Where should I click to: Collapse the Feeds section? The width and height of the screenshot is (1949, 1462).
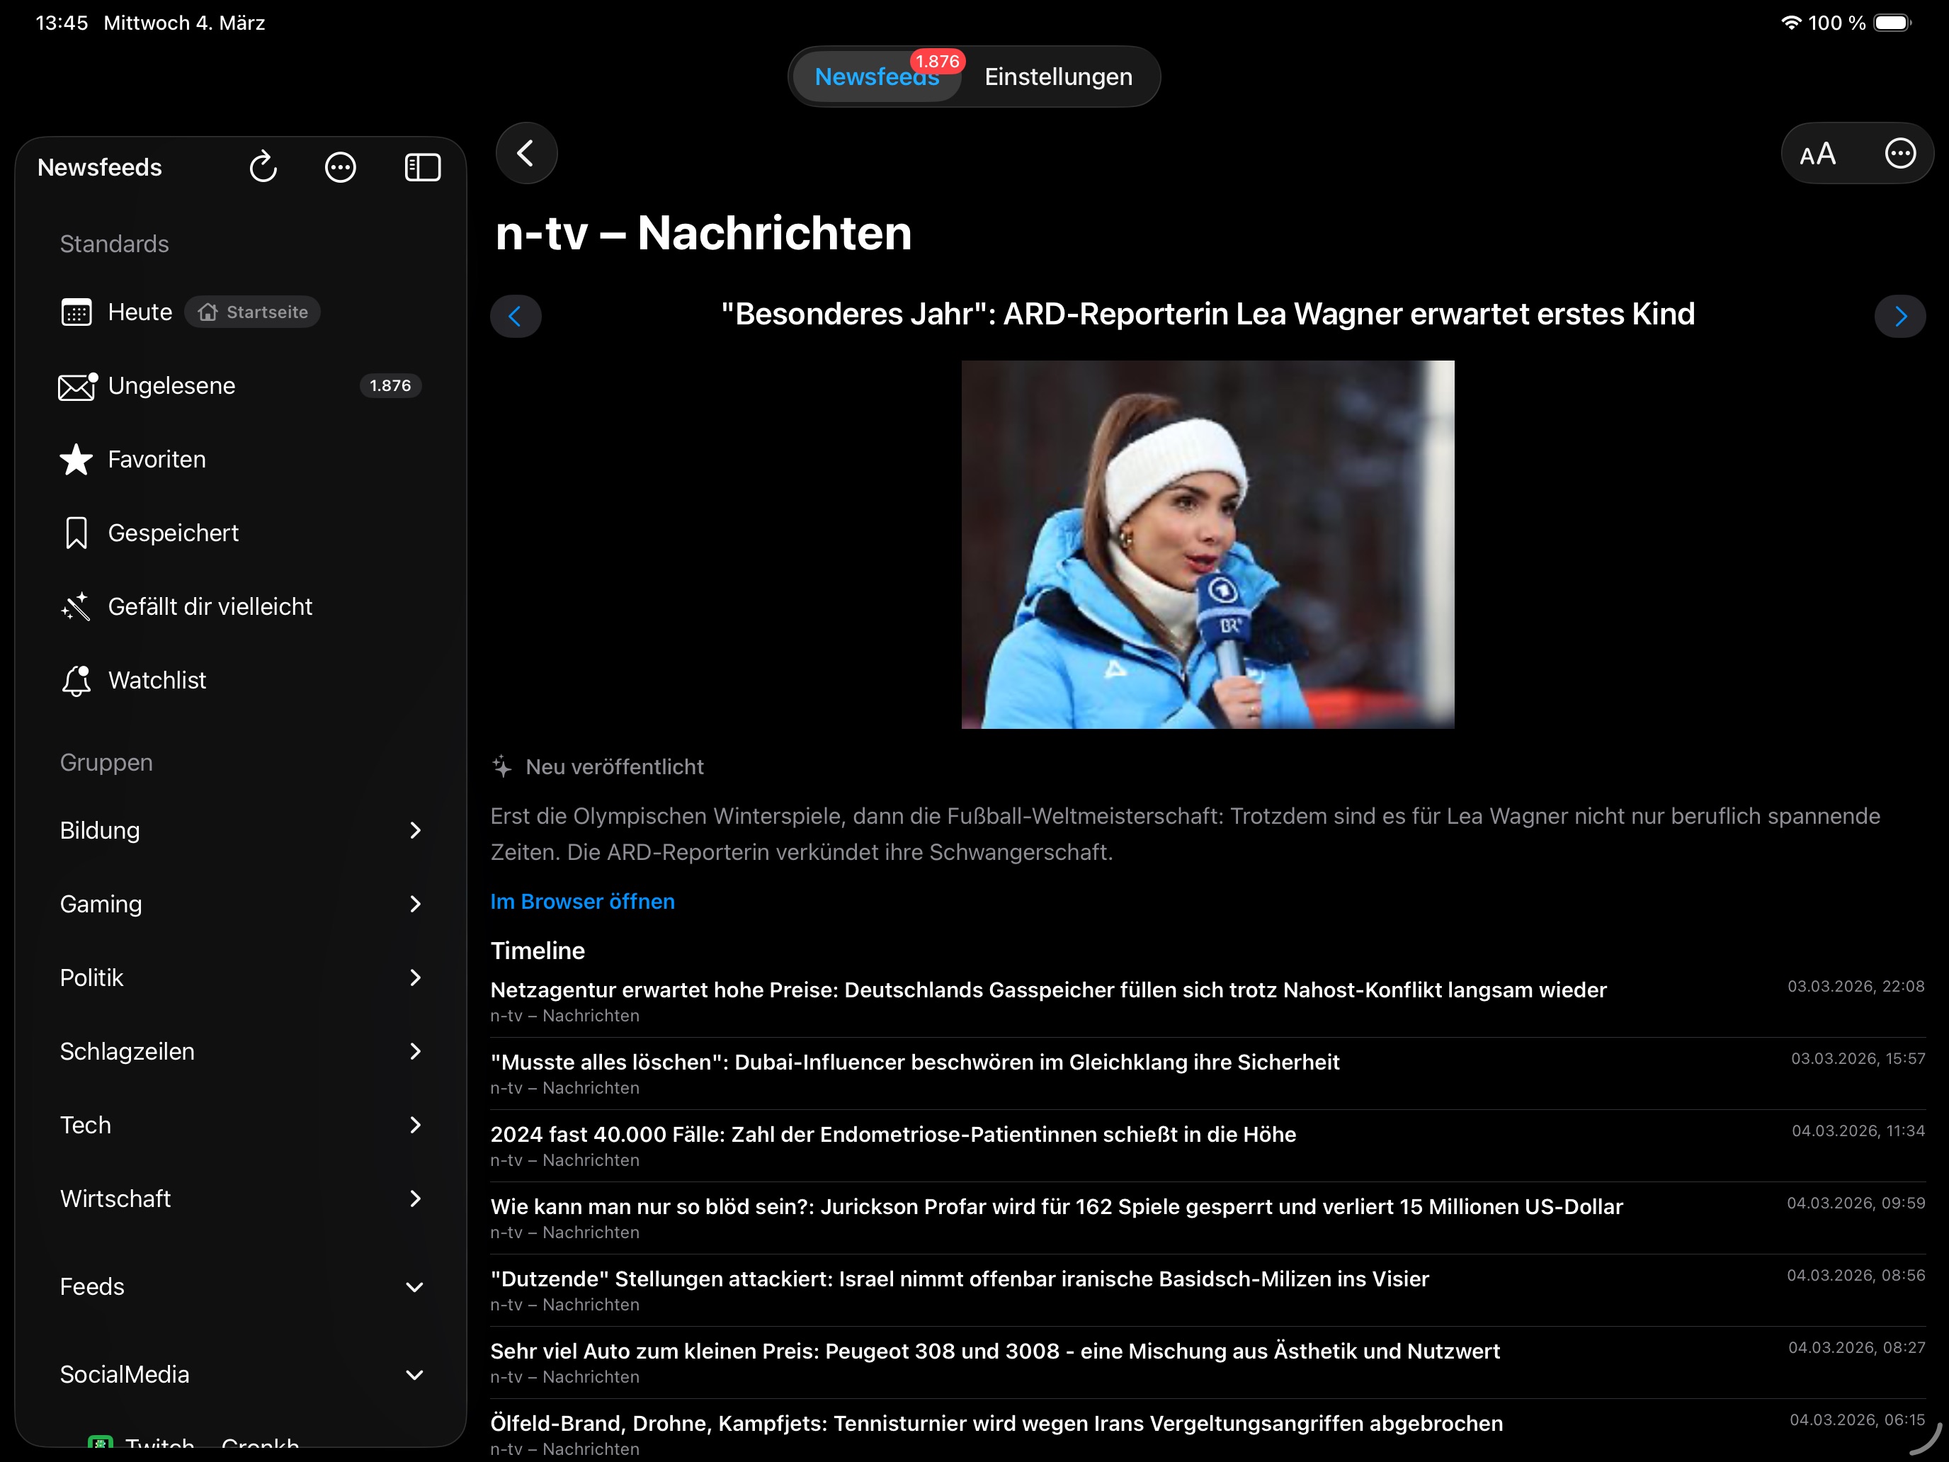click(x=415, y=1286)
